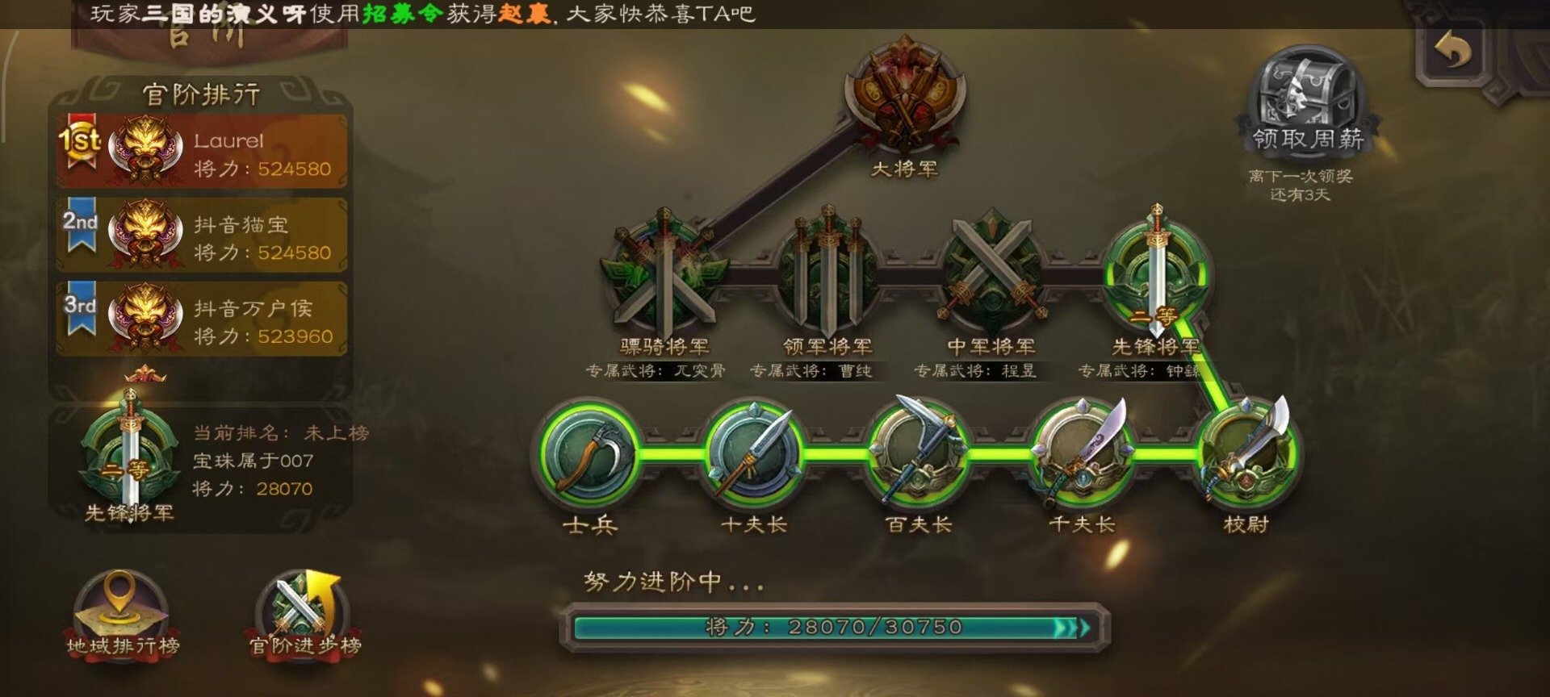Open second-place 抖音猫宝 ranking entry
Screen dimensions: 1550x697
(202, 235)
